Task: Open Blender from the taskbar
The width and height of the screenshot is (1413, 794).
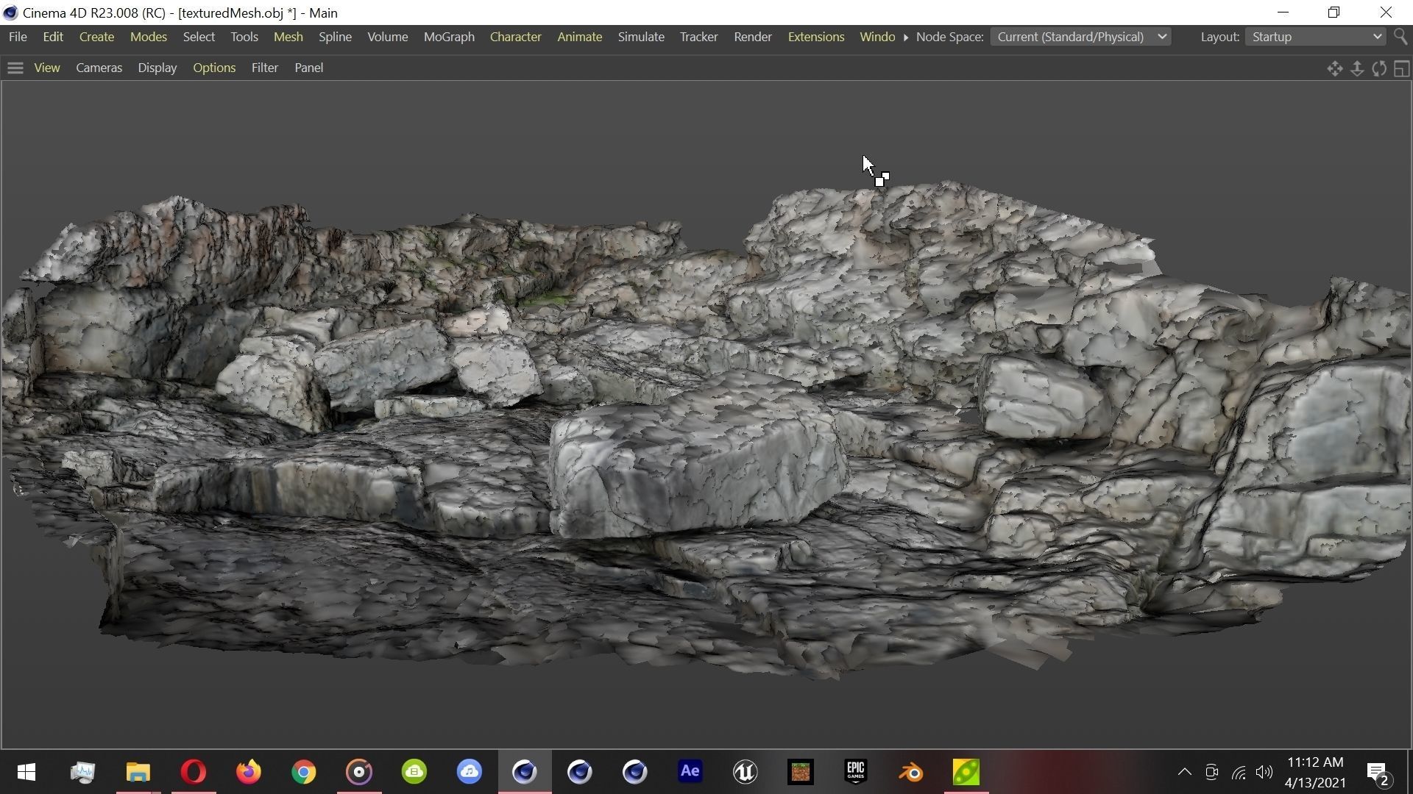Action: (x=911, y=772)
